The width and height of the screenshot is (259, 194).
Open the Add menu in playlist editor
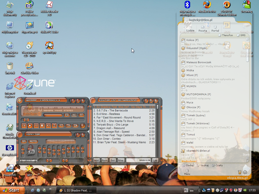[x=96, y=160]
